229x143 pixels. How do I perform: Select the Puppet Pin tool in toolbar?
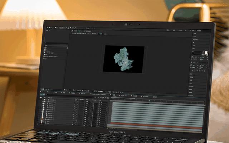[x=75, y=28]
